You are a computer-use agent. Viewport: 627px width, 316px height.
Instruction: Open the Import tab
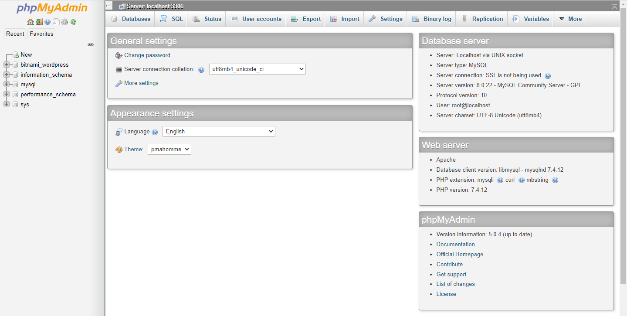(345, 19)
